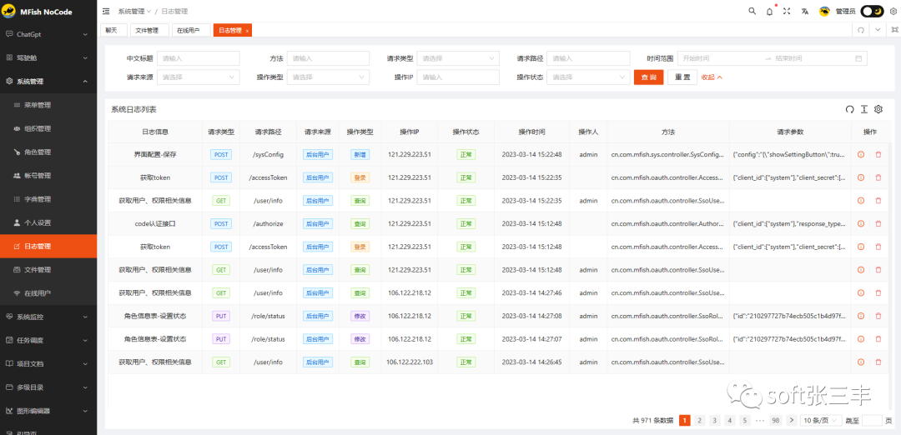This screenshot has width=901, height=435.
Task: Click the administrator avatar icon
Action: tap(823, 12)
